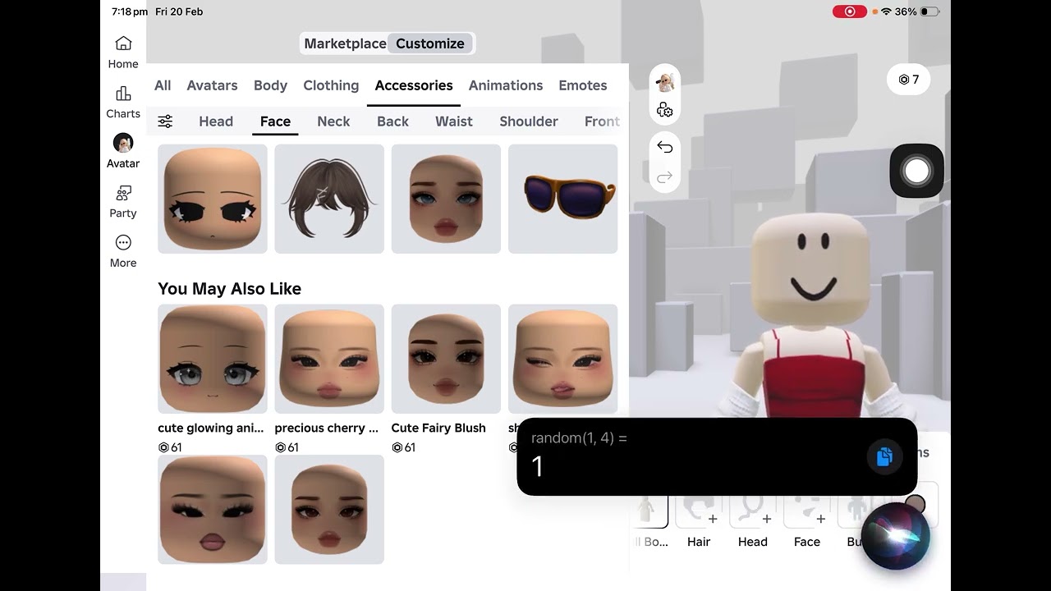
Task: Tap the red recording indicator in status bar
Action: [x=850, y=11]
